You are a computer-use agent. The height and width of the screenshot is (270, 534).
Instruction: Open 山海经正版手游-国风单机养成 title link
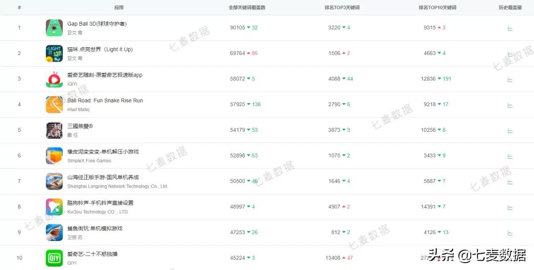103,177
